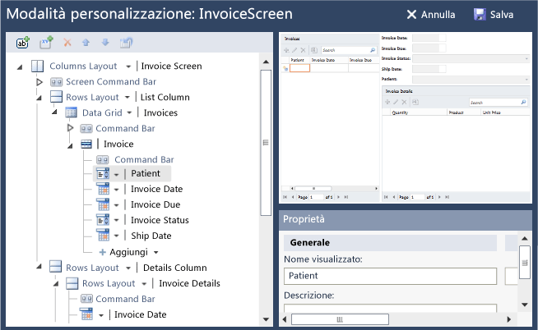Click the properties horizontal scrollbar thumb
This screenshot has height=330, width=538.
coord(340,319)
